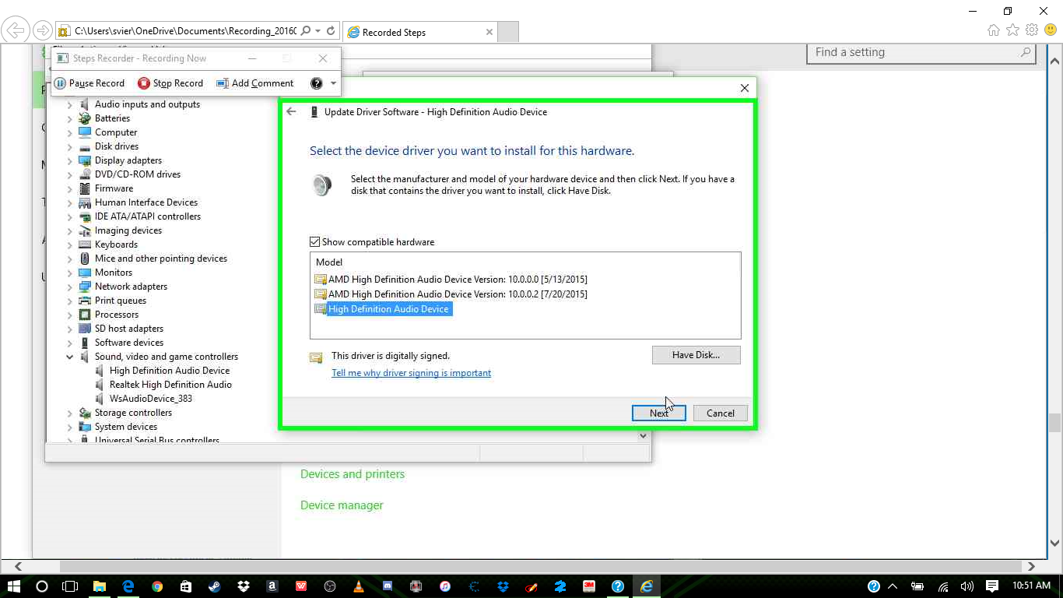
Task: Click the search magnifier in the address bar
Action: point(306,31)
